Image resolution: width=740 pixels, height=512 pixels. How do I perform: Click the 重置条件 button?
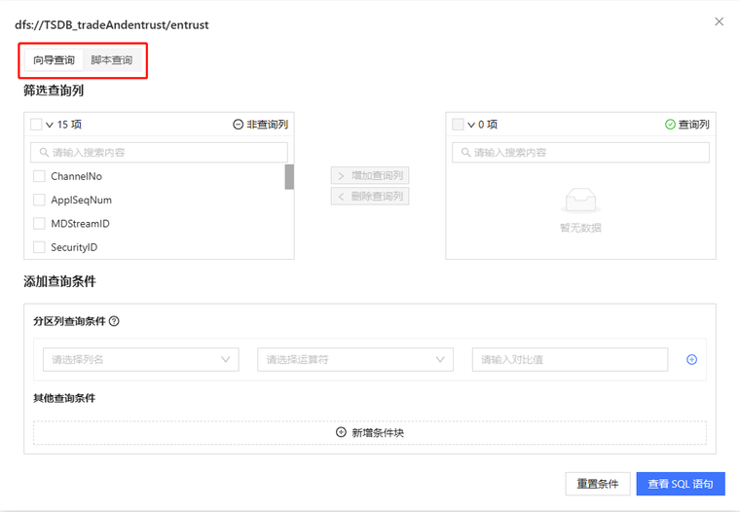pos(597,484)
